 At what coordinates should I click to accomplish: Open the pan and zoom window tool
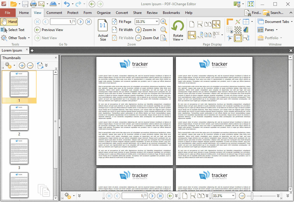pyautogui.click(x=164, y=38)
